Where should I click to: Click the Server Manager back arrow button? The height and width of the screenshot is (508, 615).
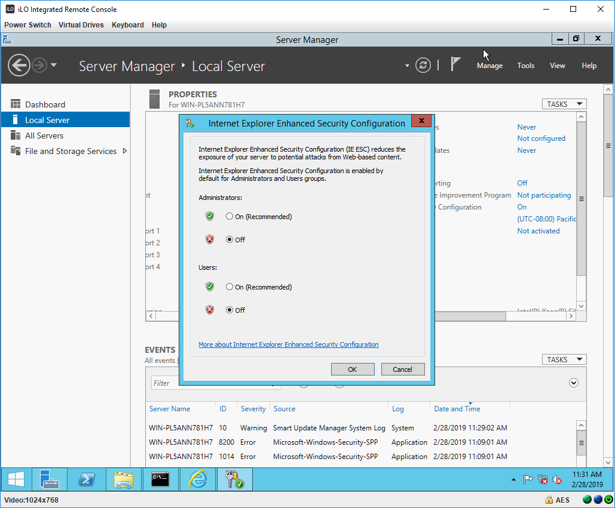(x=19, y=65)
